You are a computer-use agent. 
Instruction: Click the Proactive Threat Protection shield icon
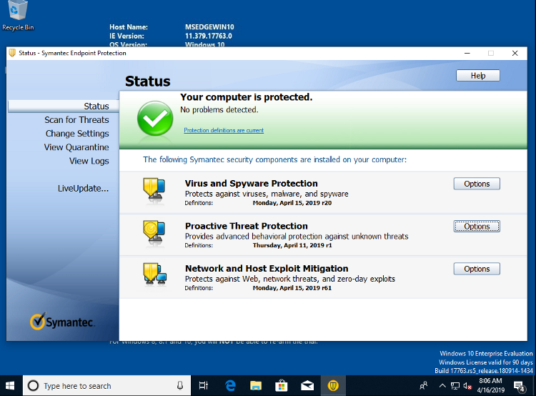154,232
